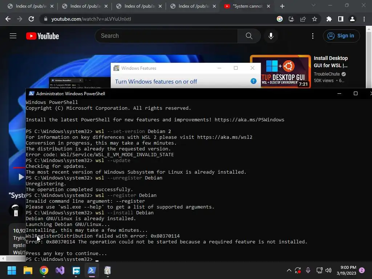This screenshot has height=279, width=372.
Task: Click the PowerShell prompt cursor line
Action: (x=62, y=259)
